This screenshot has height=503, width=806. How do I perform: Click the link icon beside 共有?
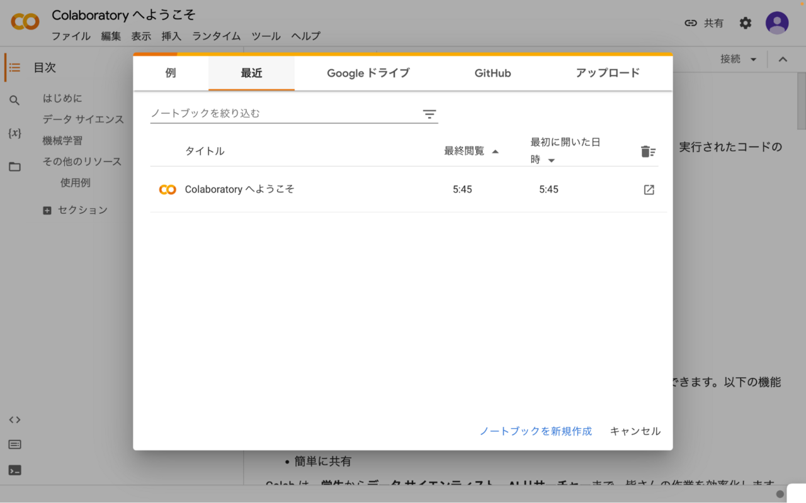pos(691,23)
